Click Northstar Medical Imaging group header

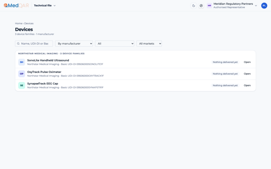point(51,54)
